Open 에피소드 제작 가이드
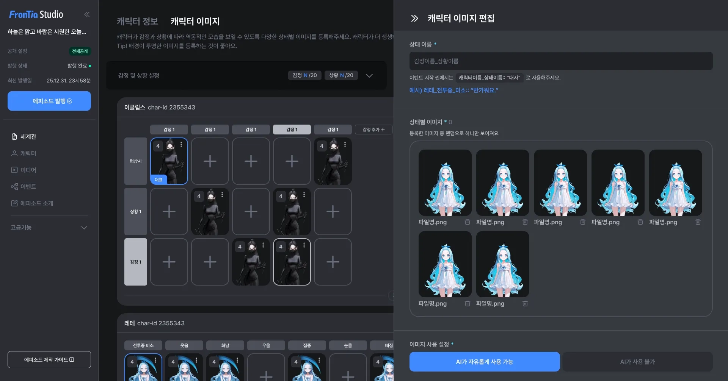This screenshot has height=381, width=728. [x=49, y=360]
